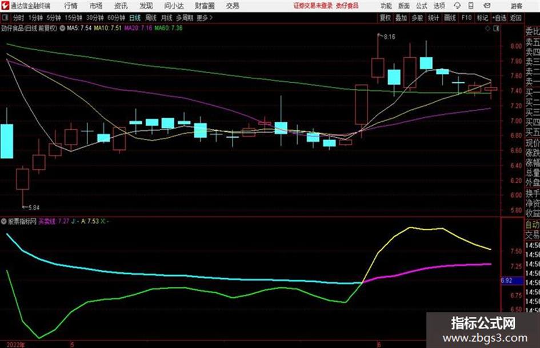Expand the 更多 periods dropdown
The image size is (540, 348).
click(x=205, y=18)
